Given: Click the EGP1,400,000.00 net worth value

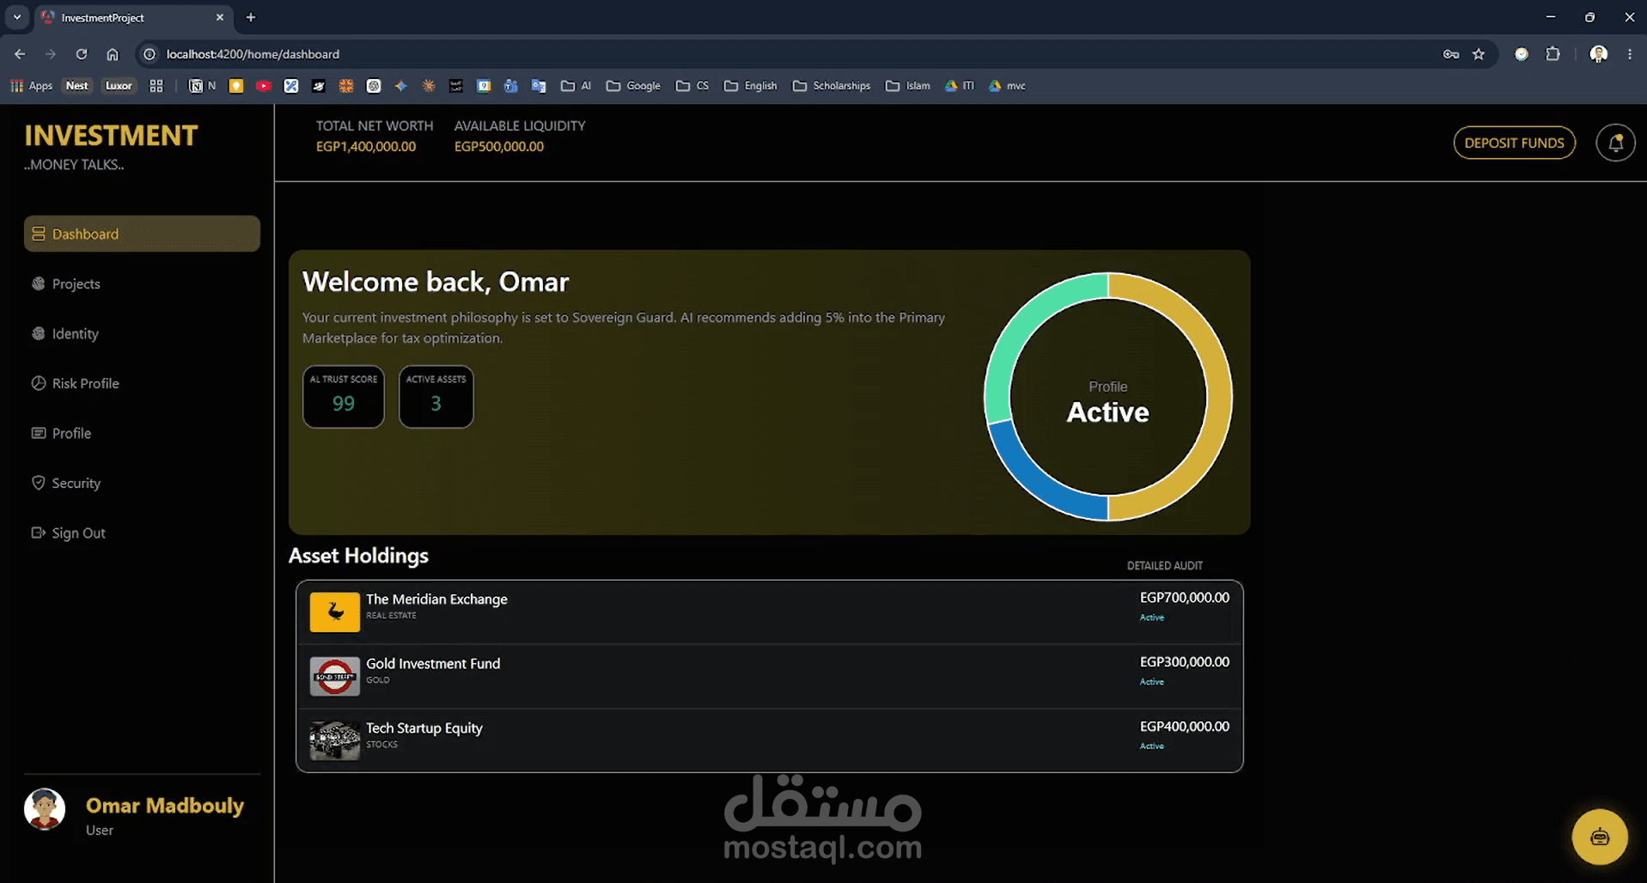Looking at the screenshot, I should 366,147.
